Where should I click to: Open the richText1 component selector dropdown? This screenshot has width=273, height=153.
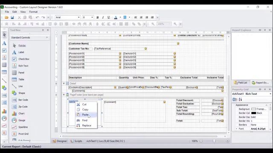tap(270, 94)
